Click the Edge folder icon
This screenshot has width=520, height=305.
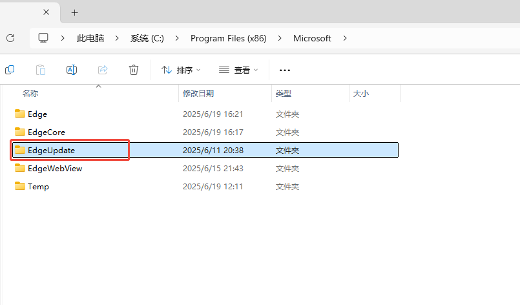[x=20, y=114]
